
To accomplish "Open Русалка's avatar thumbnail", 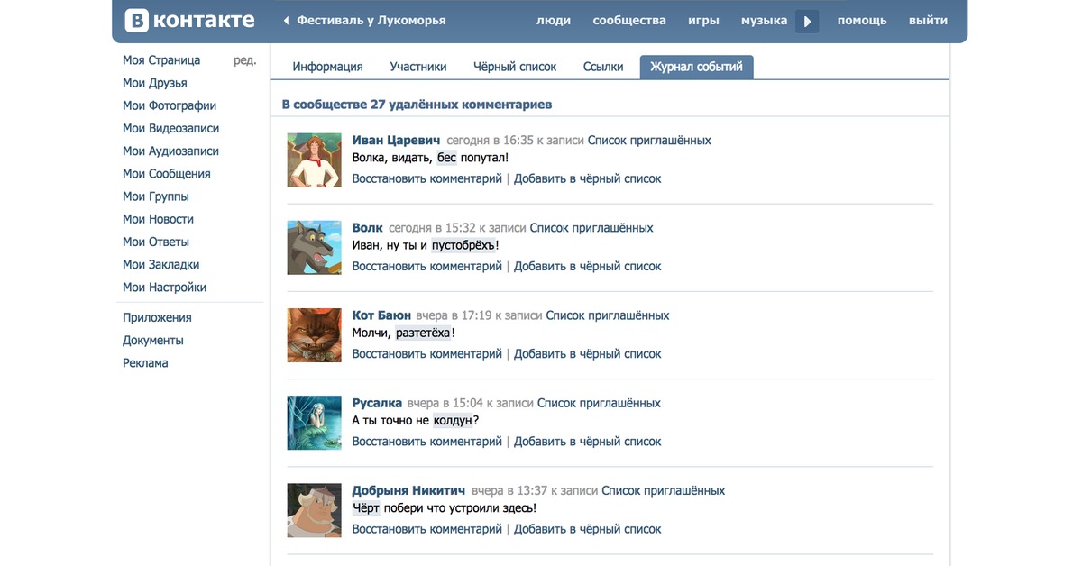I will (314, 423).
